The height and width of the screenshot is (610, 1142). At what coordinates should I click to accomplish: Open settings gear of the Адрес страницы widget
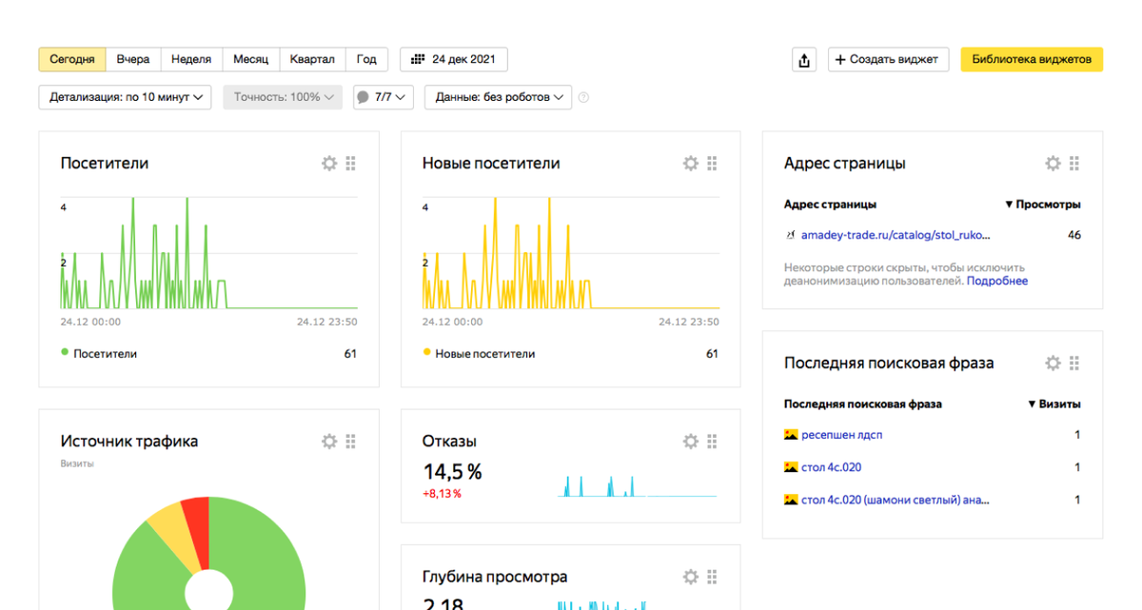1053,163
